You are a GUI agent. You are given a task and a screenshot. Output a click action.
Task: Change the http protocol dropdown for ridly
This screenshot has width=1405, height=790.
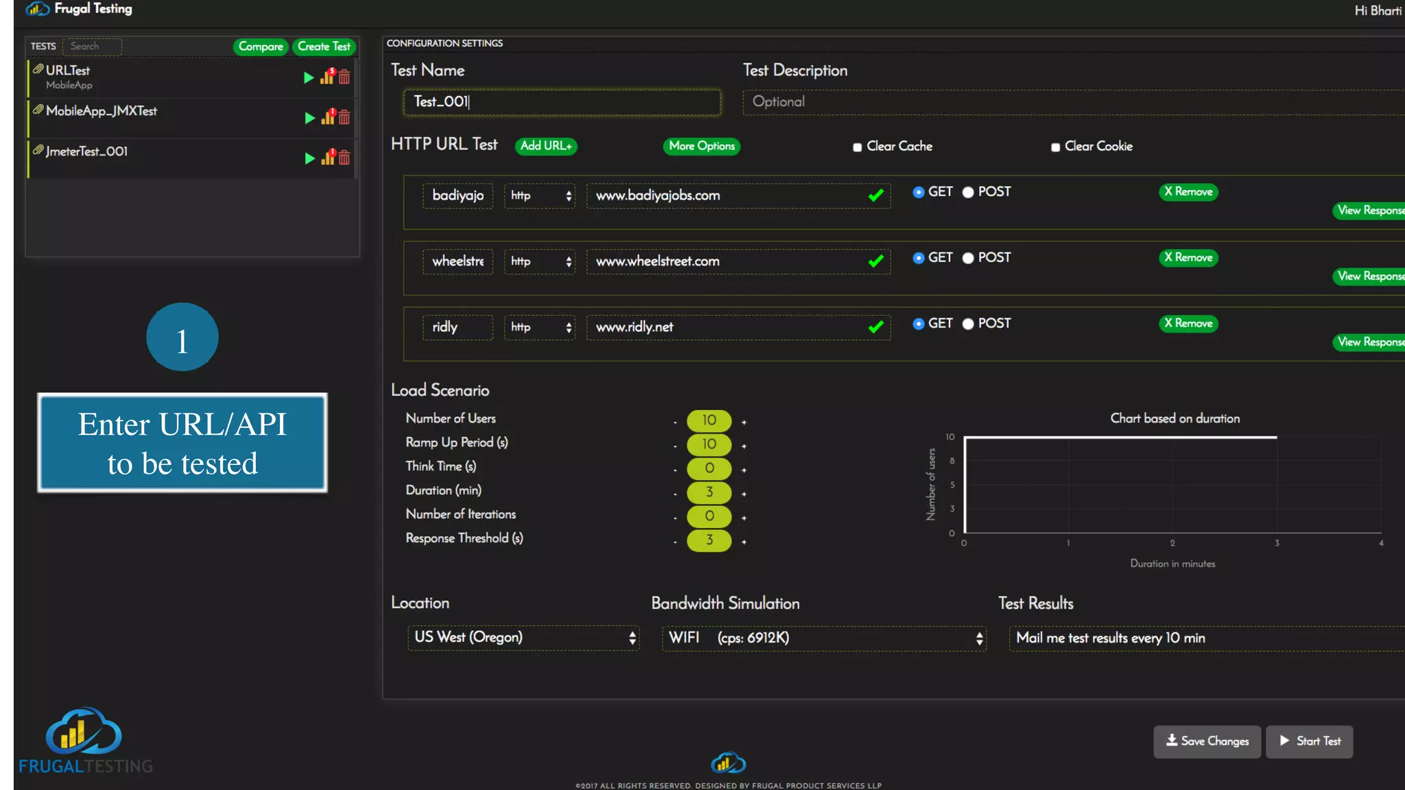[540, 327]
